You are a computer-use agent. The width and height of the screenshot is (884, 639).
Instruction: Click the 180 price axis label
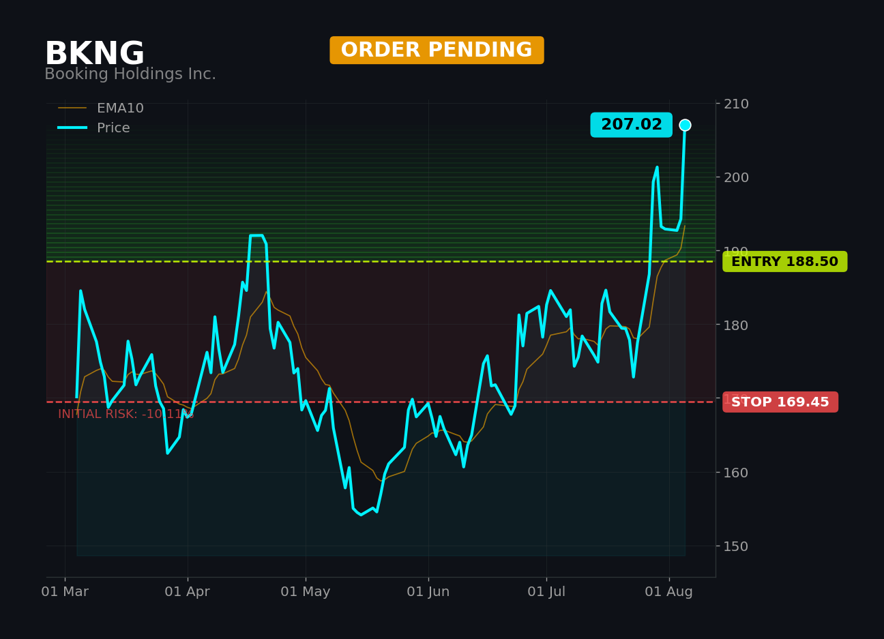(x=736, y=325)
